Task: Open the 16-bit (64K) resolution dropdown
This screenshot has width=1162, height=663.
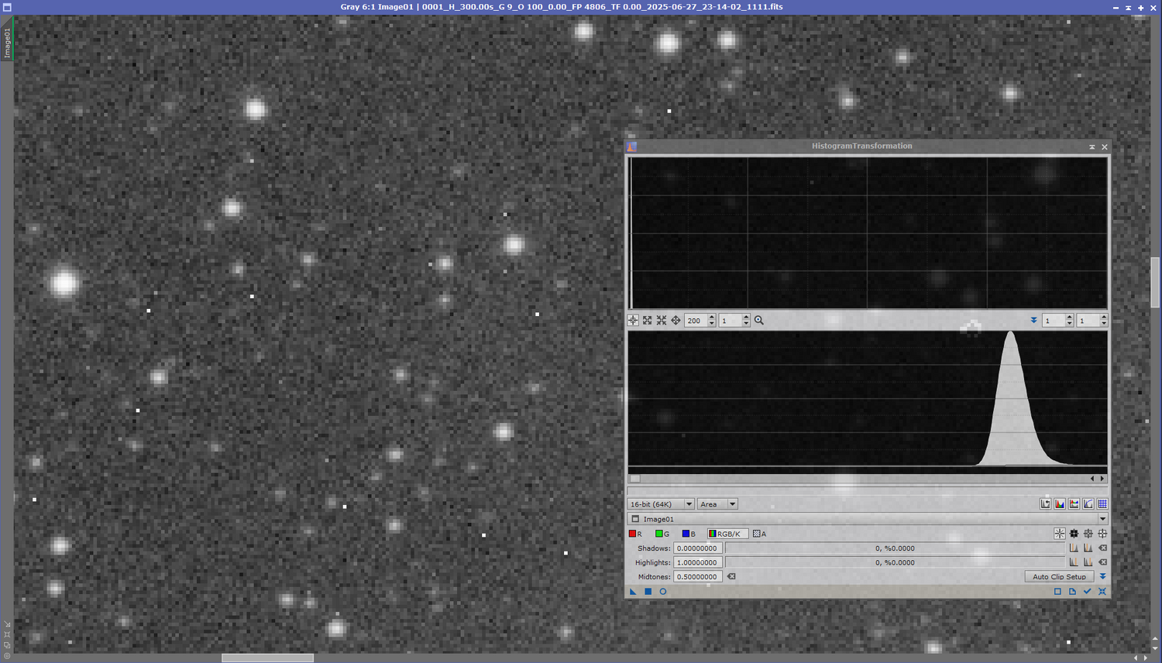Action: pos(661,504)
